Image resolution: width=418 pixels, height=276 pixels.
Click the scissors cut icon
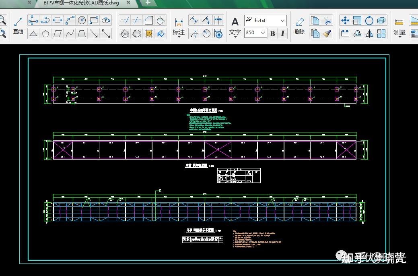pos(327,20)
